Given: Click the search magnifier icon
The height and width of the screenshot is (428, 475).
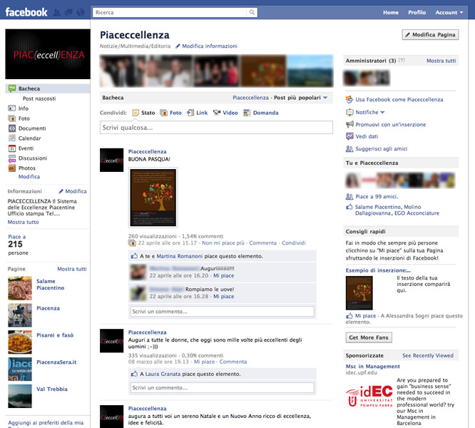Looking at the screenshot, I should click(252, 12).
